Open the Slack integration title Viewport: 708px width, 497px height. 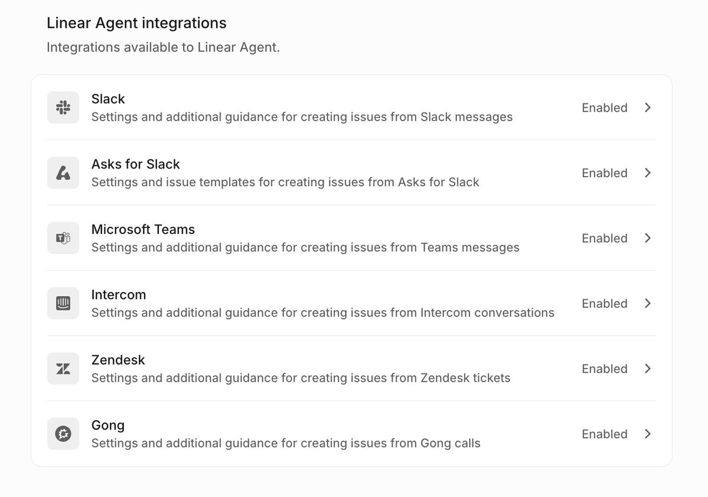108,99
